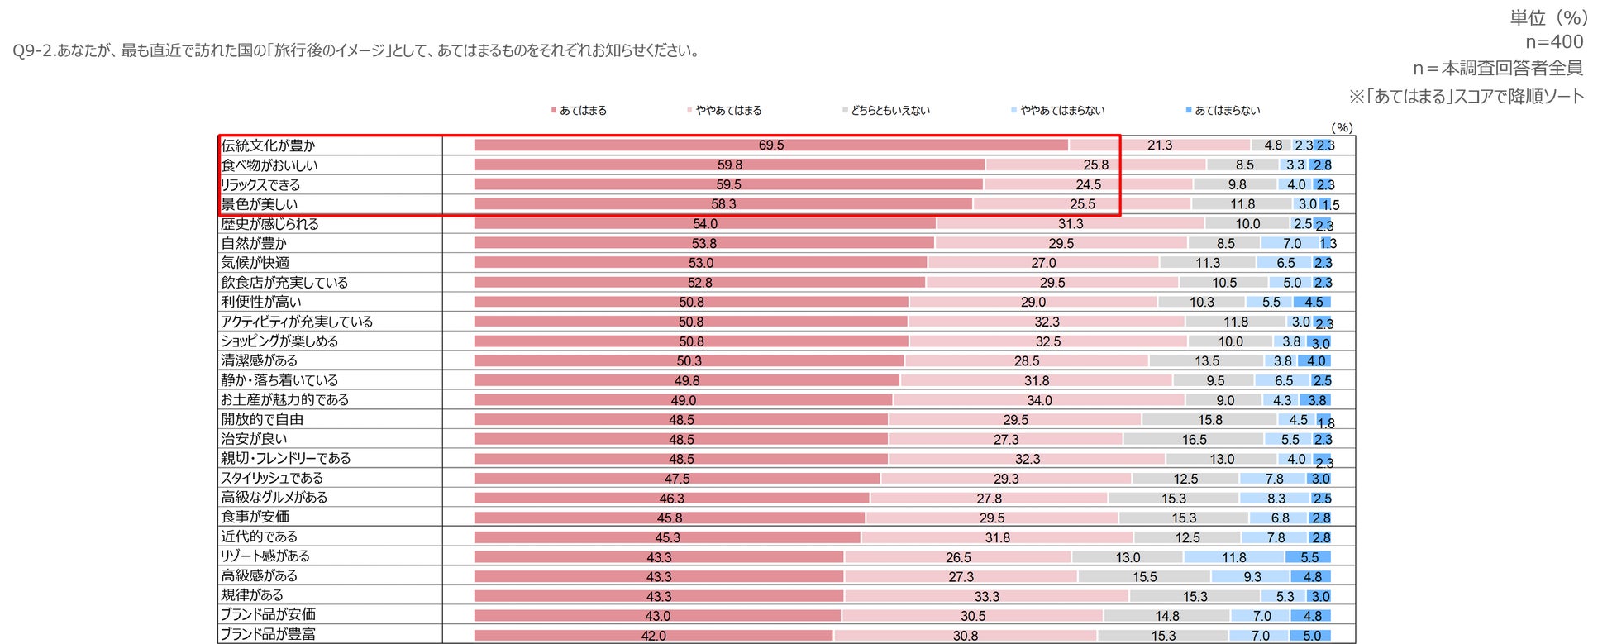Select the 伝統文化が豊か row label

268,145
